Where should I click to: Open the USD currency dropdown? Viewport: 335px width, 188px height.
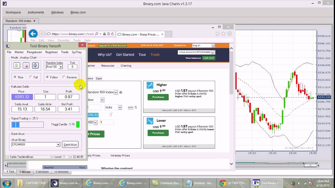96,122
